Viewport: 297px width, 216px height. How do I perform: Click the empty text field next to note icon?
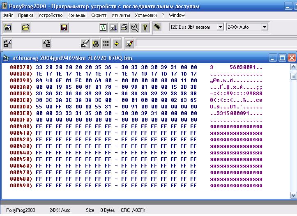(x=216, y=43)
